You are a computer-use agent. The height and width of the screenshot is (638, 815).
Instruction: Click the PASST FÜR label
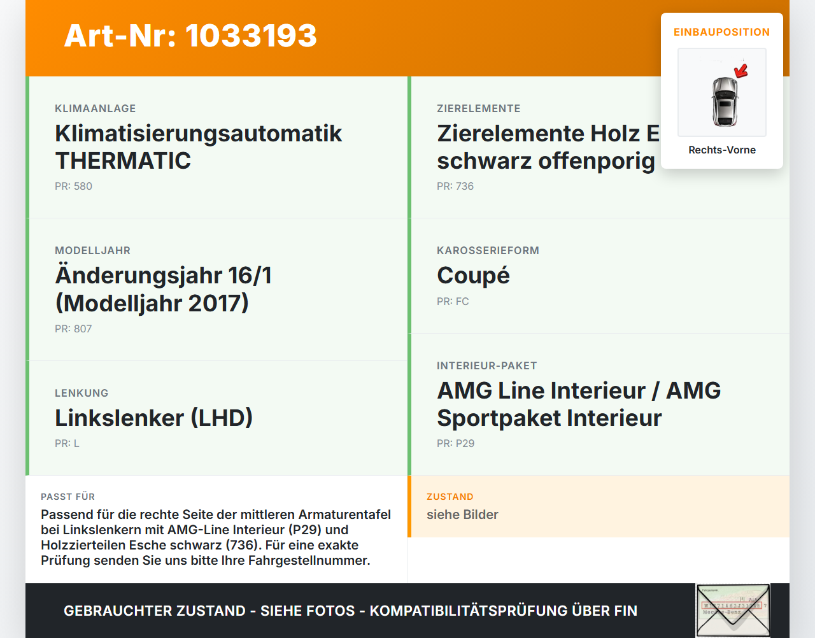(67, 497)
